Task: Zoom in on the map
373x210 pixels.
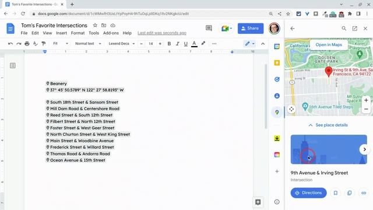Action: (x=366, y=100)
